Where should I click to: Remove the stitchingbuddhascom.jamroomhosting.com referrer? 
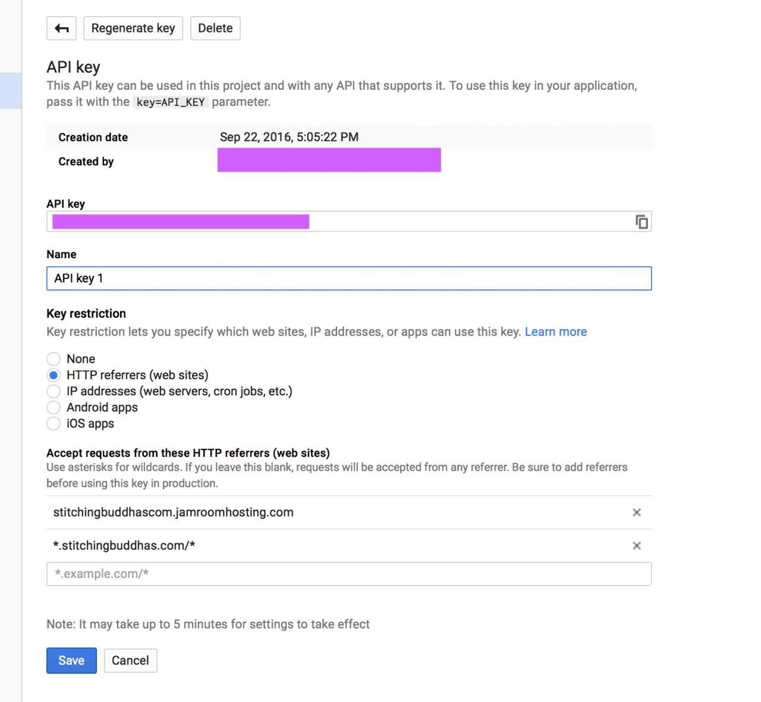[637, 512]
